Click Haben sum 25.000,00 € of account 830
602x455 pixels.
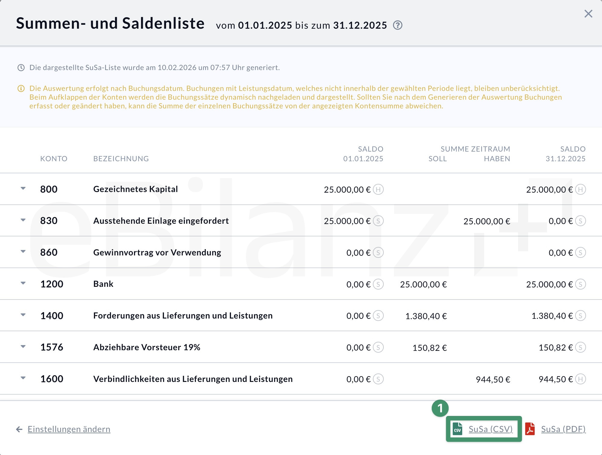487,221
